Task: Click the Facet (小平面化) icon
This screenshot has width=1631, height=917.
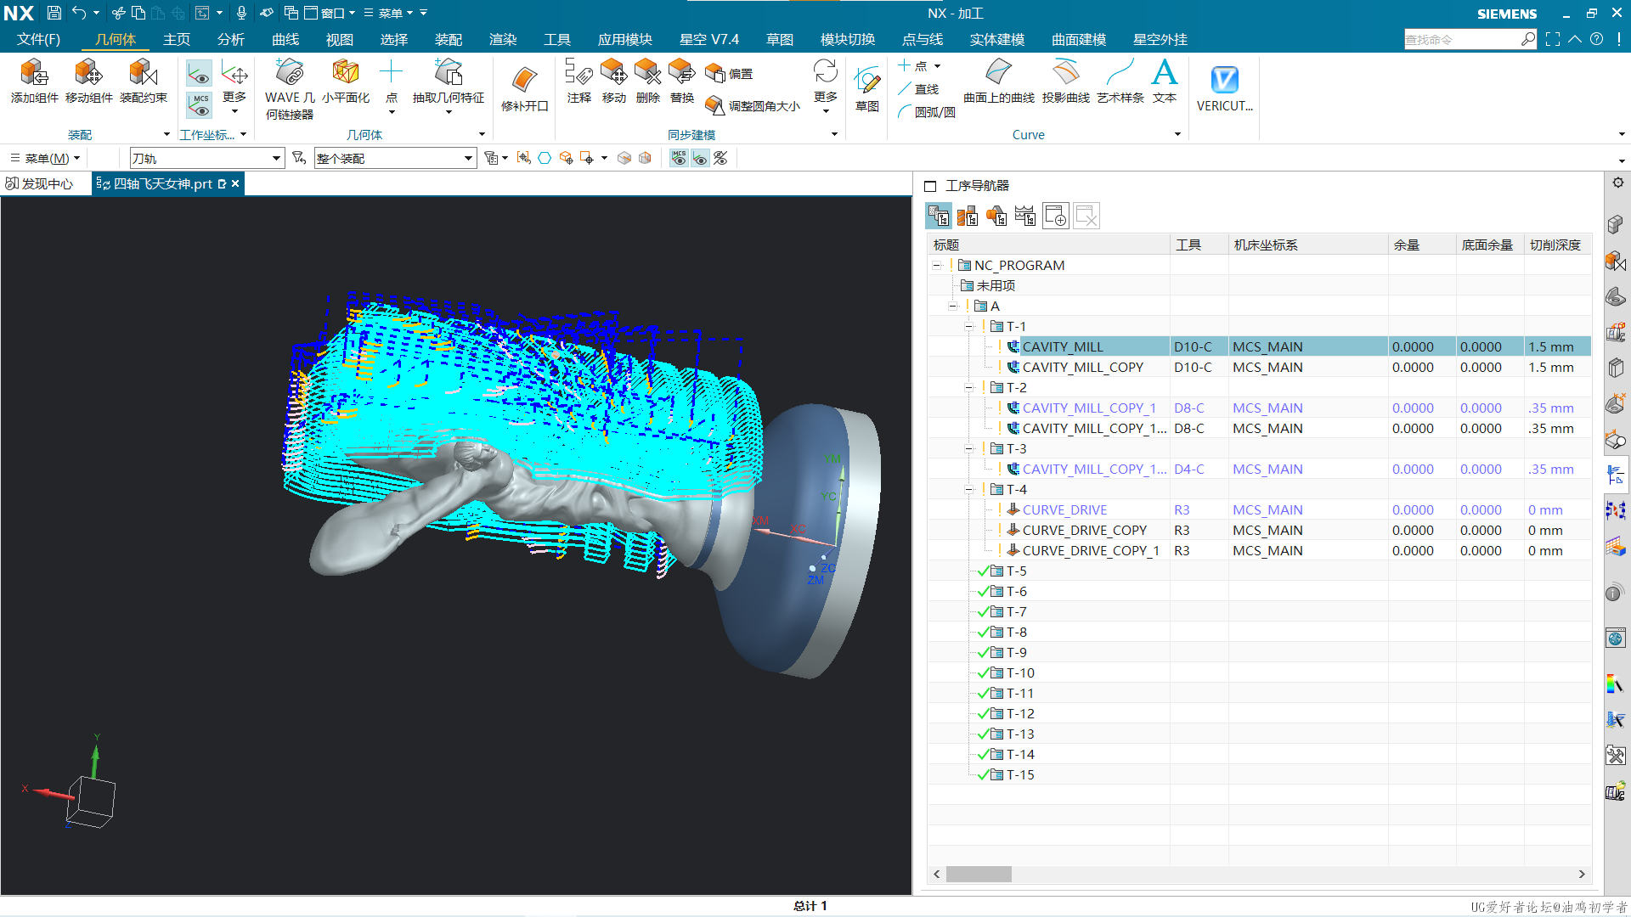Action: (345, 73)
